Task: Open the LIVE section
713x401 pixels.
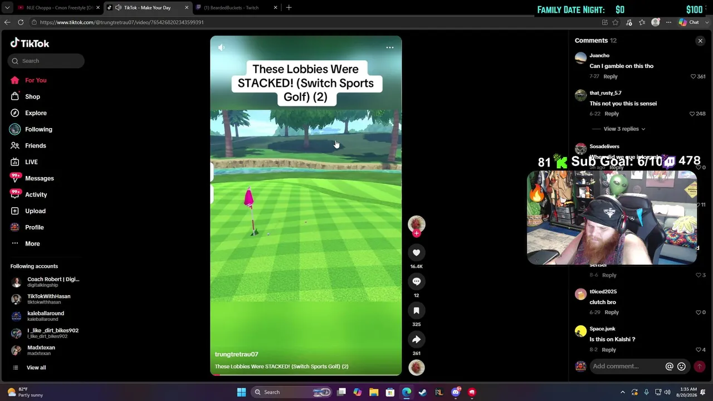Action: tap(31, 162)
